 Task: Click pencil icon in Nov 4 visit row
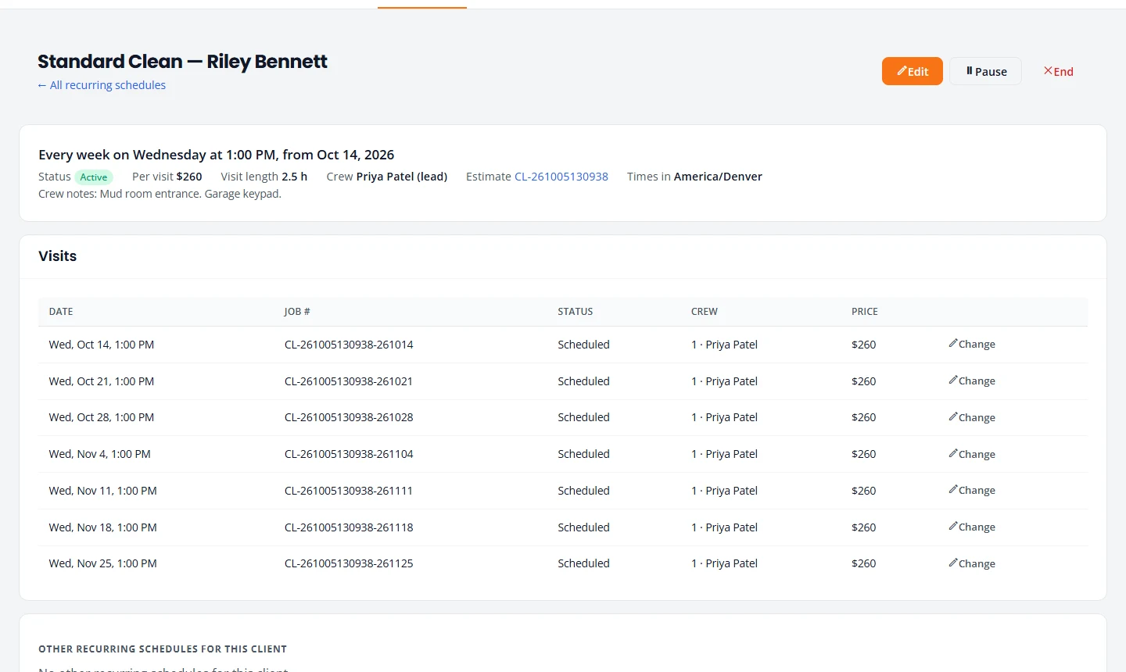[x=953, y=454]
